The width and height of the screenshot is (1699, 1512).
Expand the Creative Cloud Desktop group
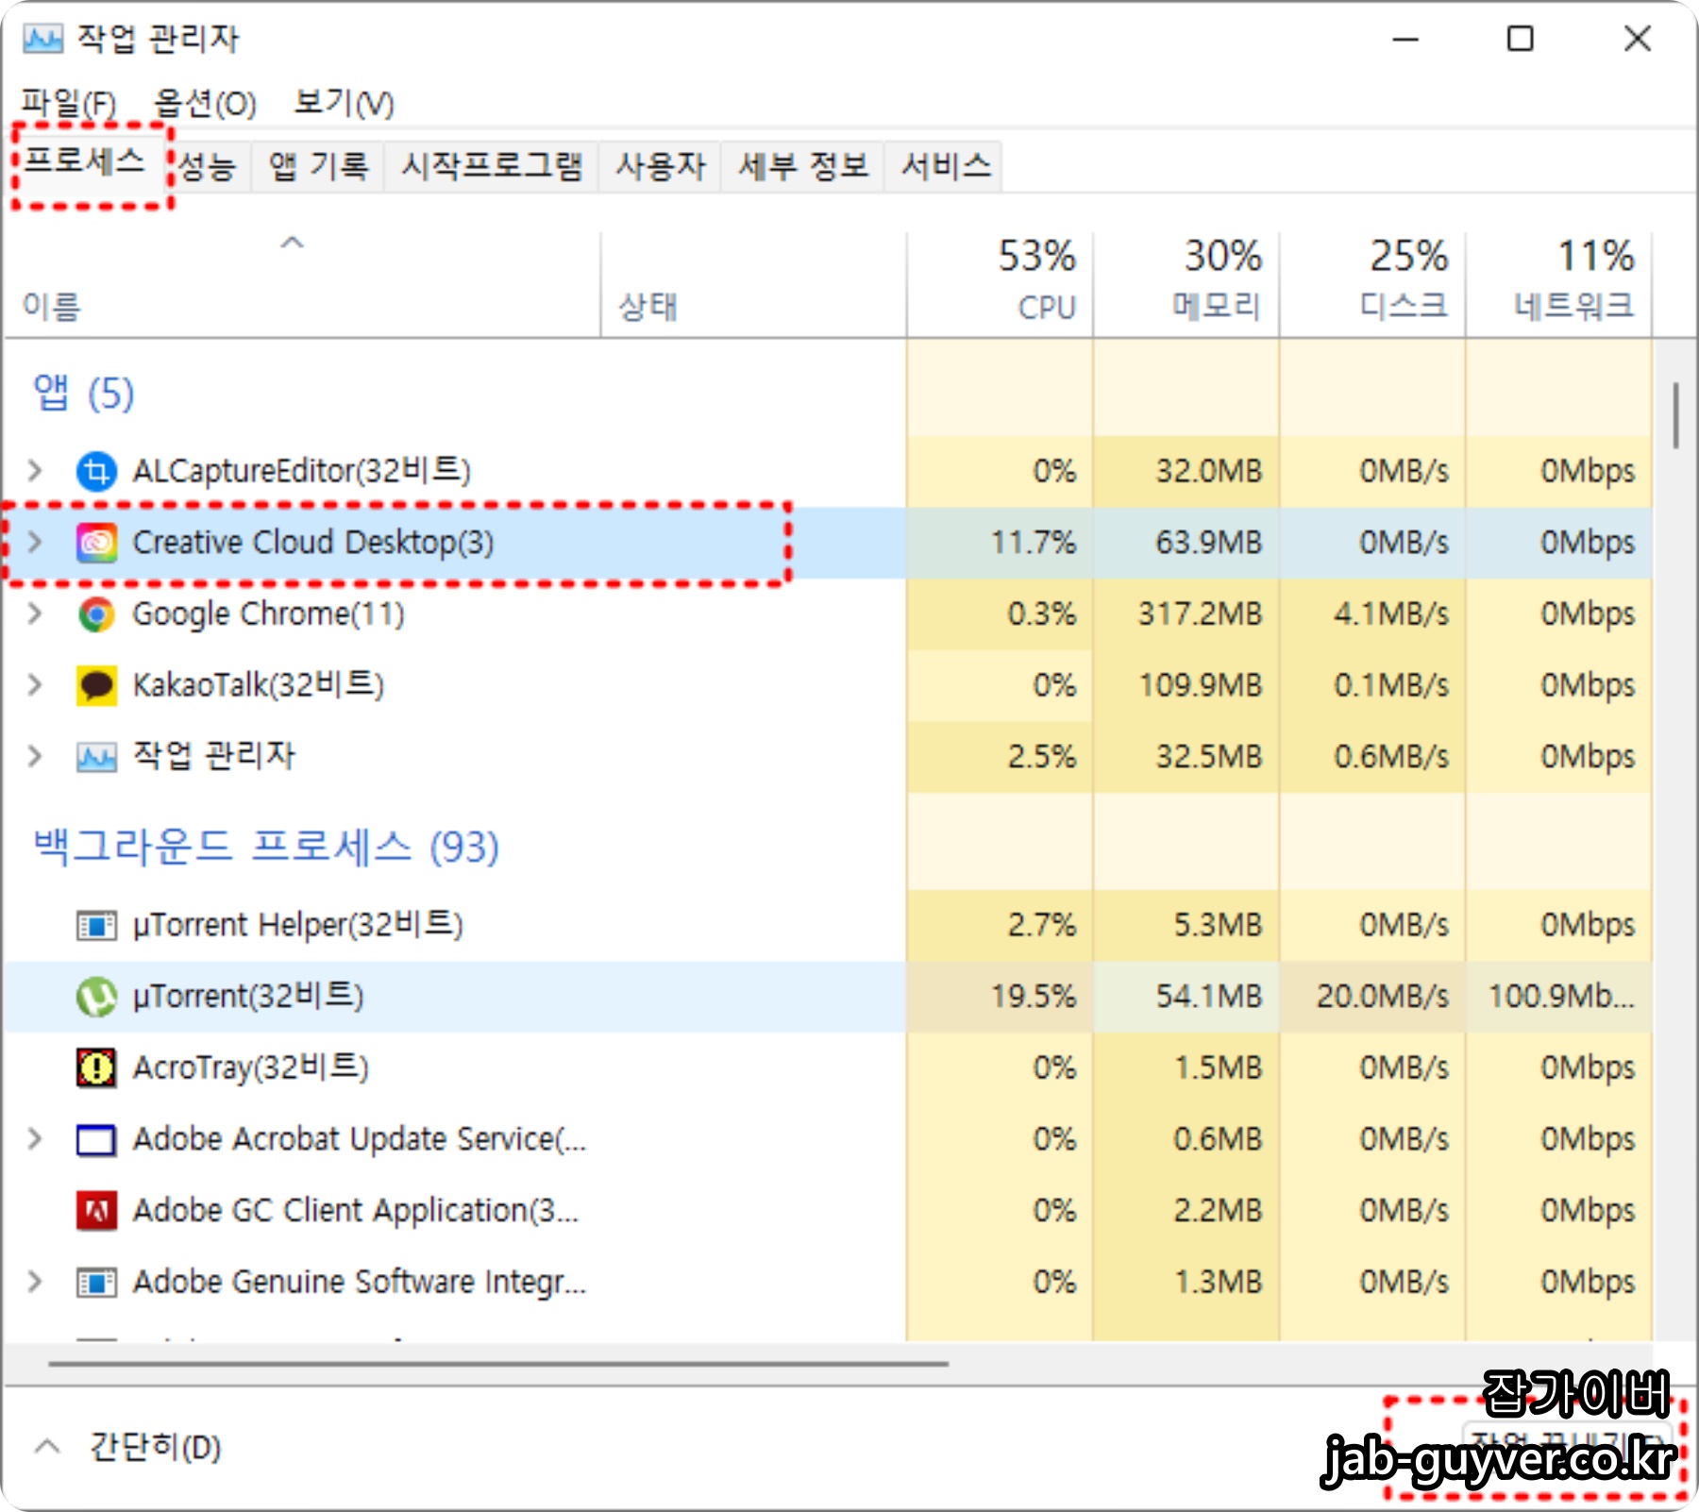tap(35, 542)
